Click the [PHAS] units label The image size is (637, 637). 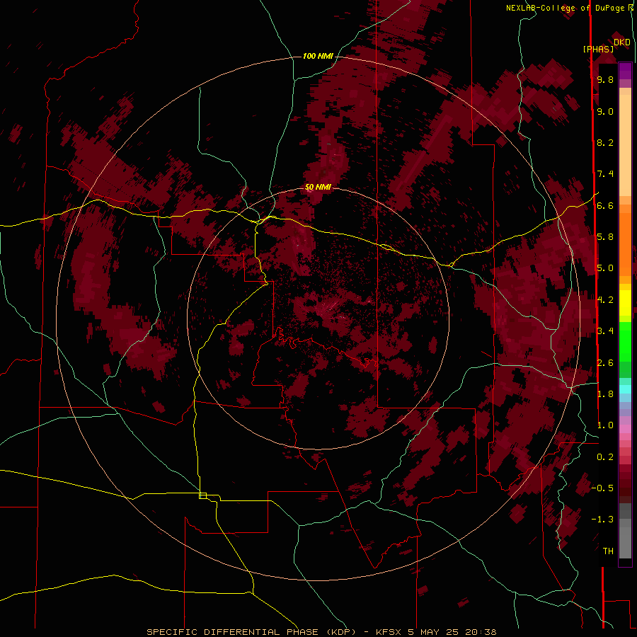pos(598,49)
